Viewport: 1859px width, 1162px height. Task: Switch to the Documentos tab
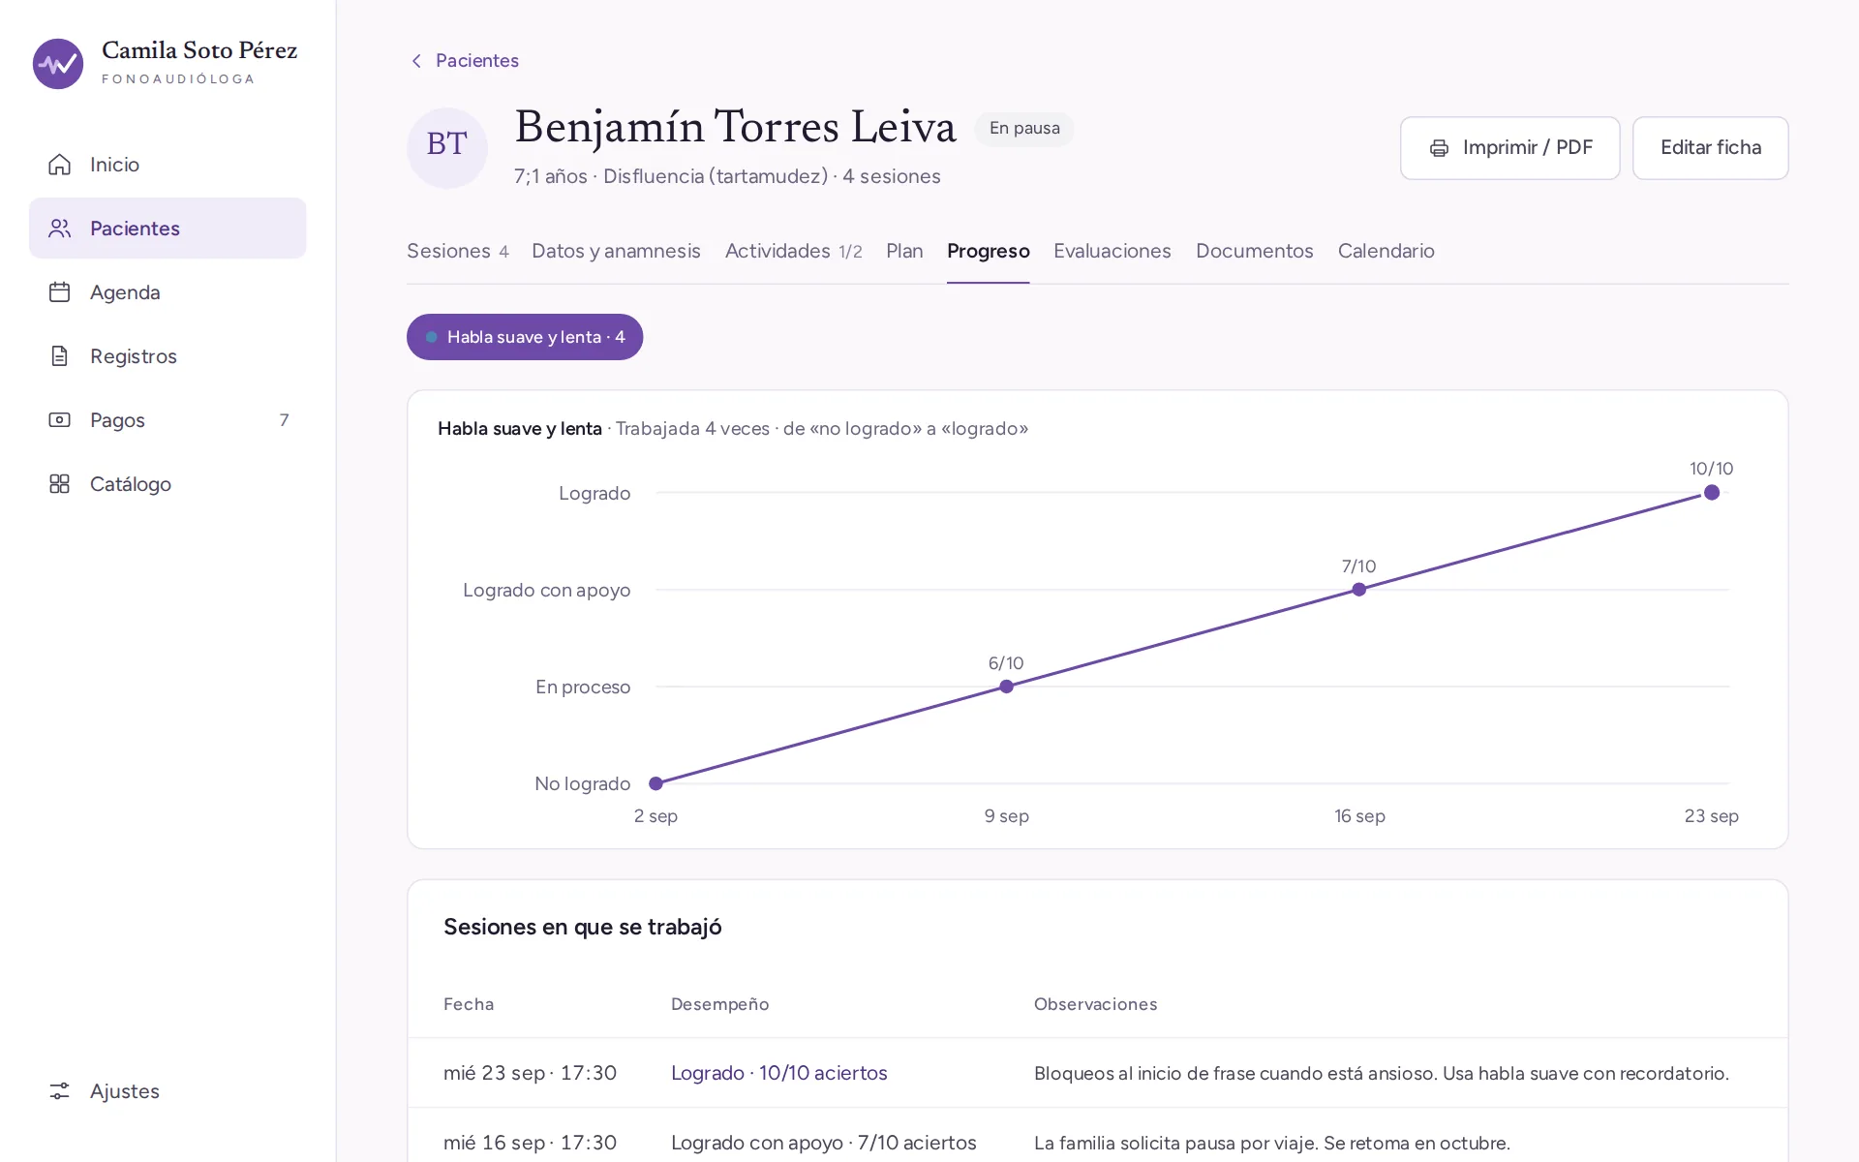1254,251
